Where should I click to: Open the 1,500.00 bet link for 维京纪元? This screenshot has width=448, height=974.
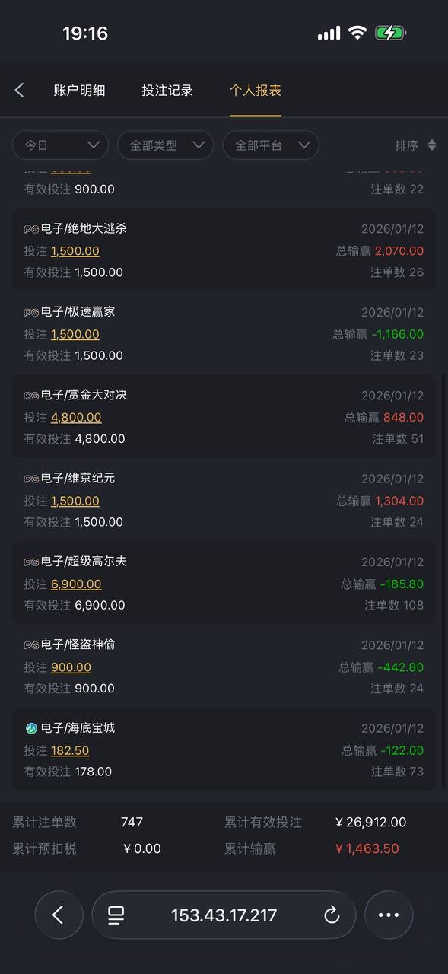pos(75,500)
